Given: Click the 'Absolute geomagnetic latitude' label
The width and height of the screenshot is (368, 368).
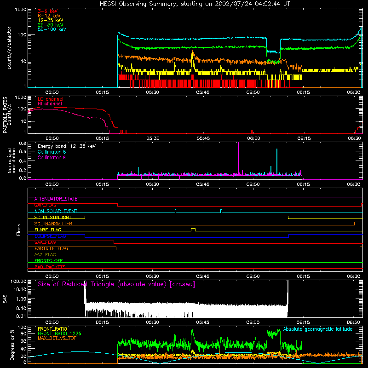Looking at the screenshot, I should [318, 329].
